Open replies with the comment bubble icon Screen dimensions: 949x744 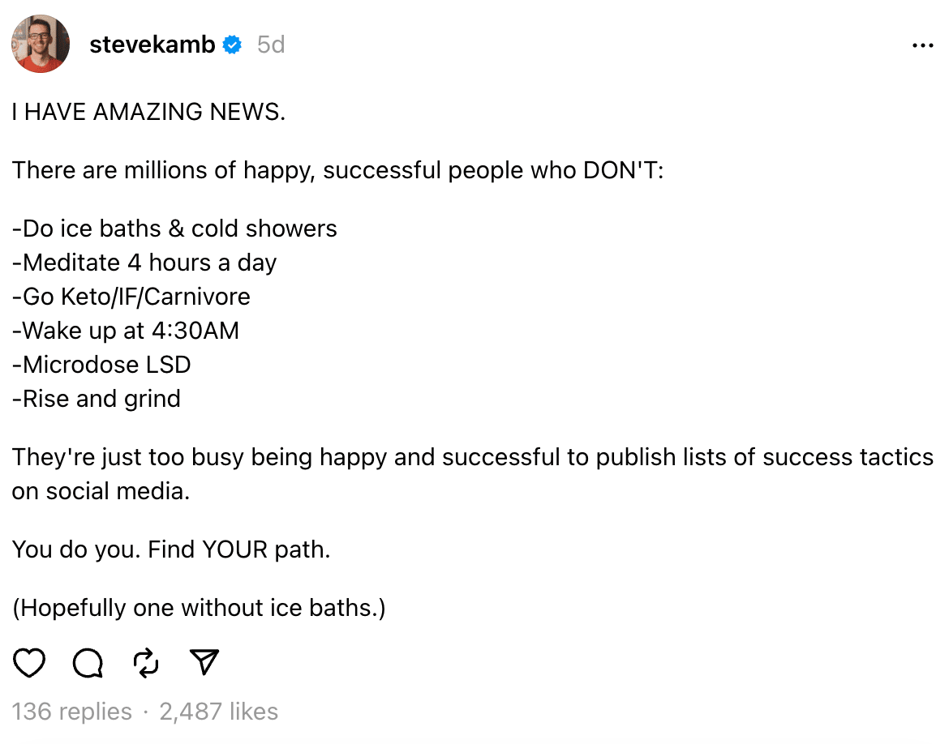[88, 663]
